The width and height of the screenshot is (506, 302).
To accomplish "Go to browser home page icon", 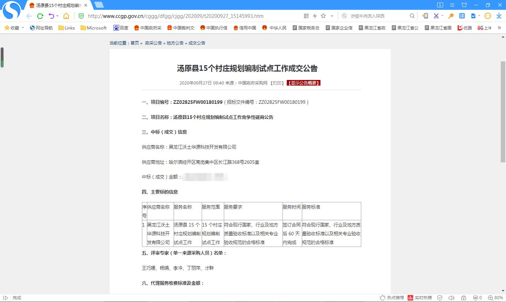I will (x=66, y=16).
